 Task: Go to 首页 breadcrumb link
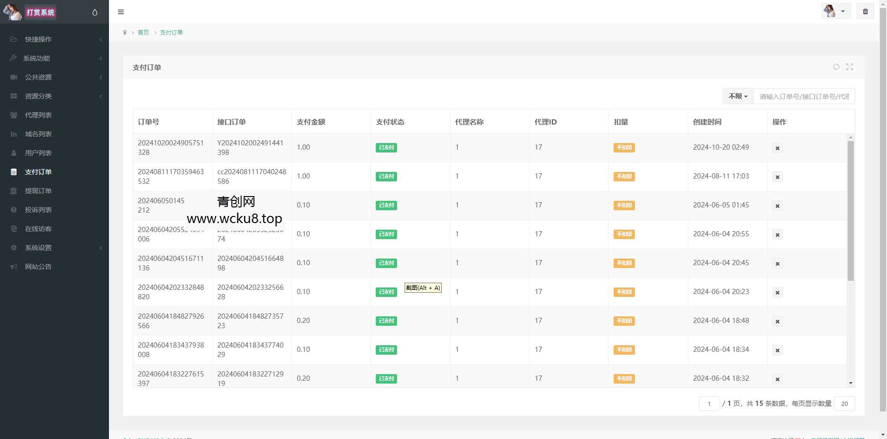coord(143,33)
